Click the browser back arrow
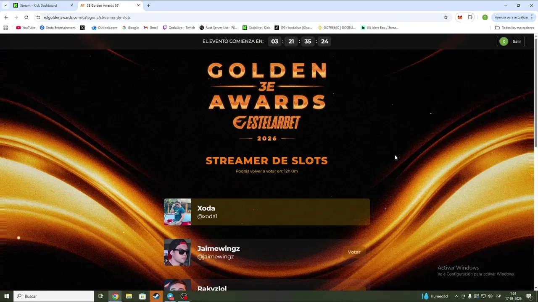 coord(6,17)
